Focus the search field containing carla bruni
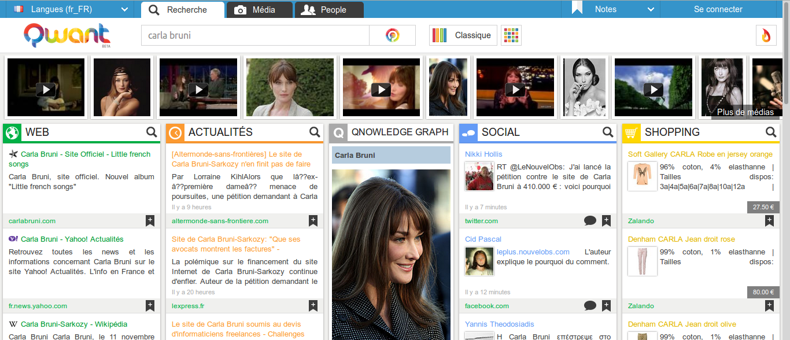This screenshot has height=340, width=790. click(255, 35)
